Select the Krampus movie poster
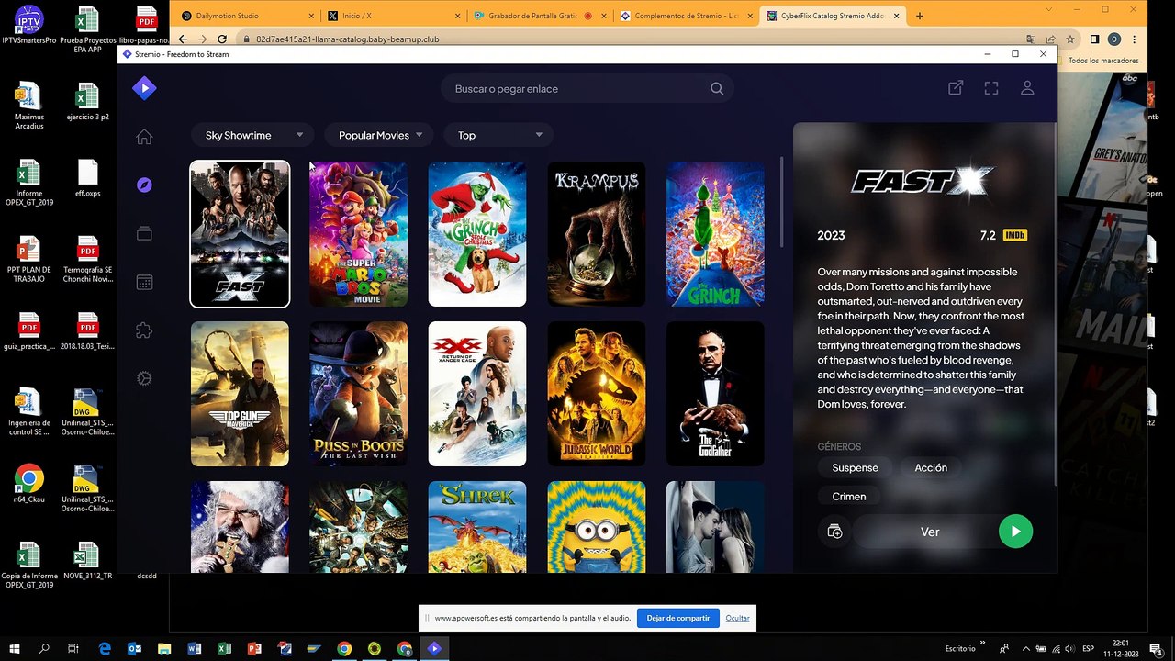1175x661 pixels. tap(597, 234)
